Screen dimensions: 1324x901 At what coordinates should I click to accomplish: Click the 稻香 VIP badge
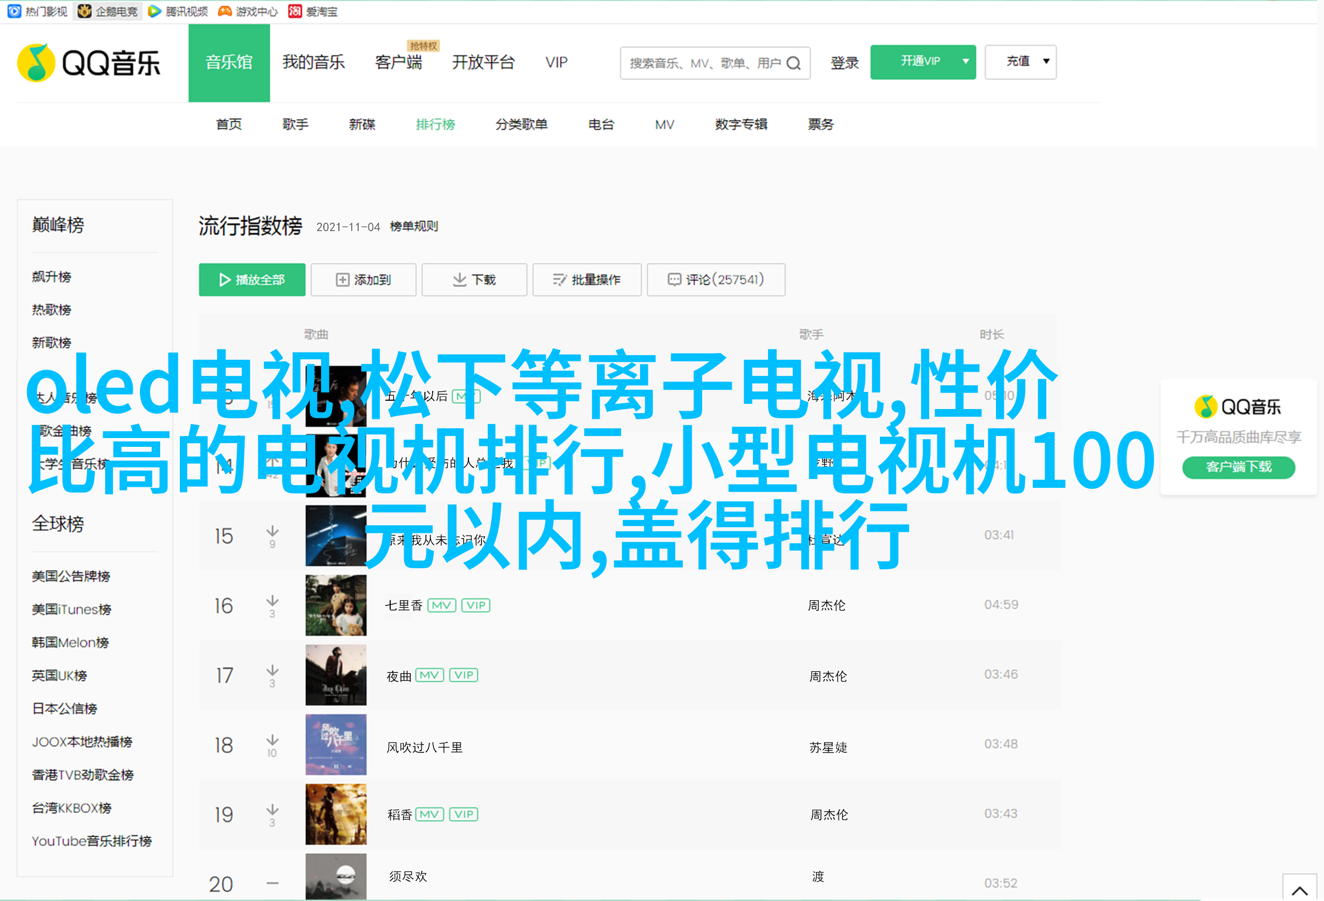coord(464,814)
